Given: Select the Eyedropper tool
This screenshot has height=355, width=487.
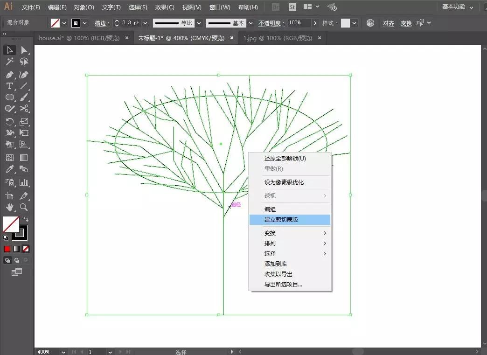Looking at the screenshot, I should [10, 169].
